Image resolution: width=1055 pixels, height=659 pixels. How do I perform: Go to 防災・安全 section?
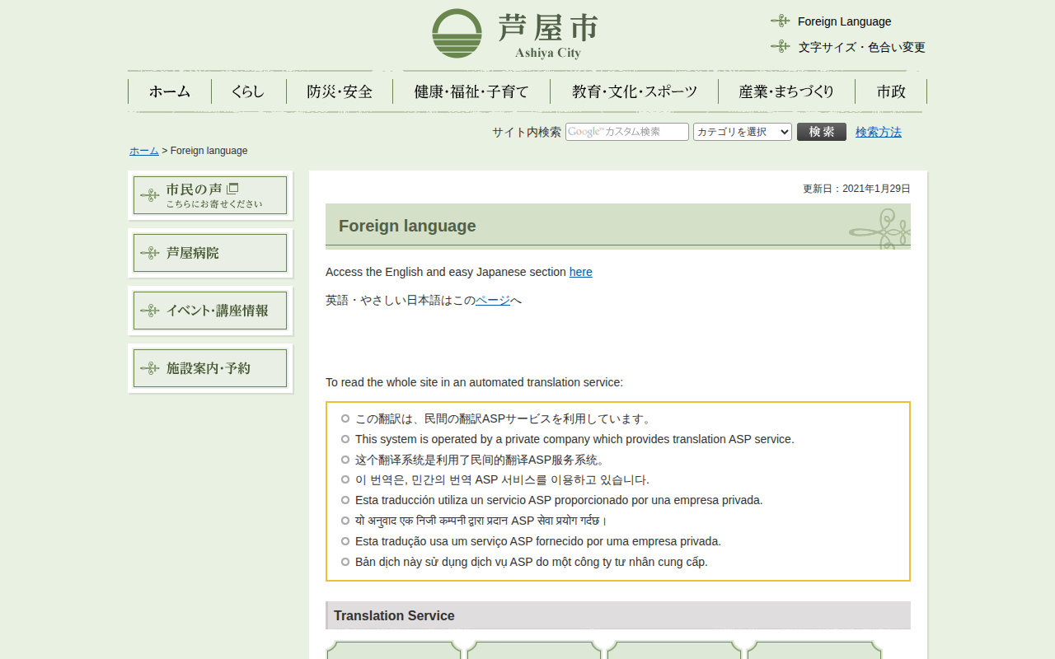pos(340,91)
